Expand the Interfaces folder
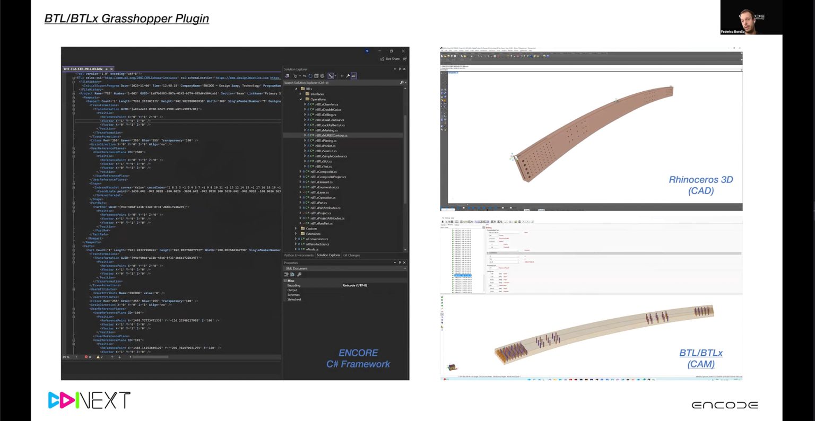This screenshot has width=815, height=421. tap(301, 94)
